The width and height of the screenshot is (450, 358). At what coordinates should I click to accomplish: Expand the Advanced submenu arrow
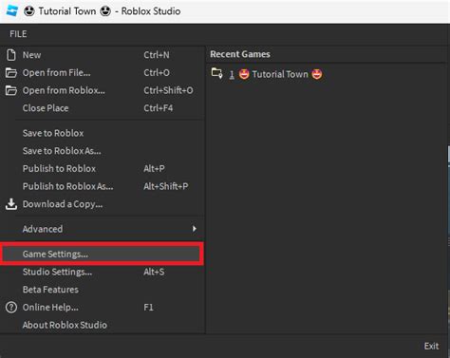[x=195, y=229]
